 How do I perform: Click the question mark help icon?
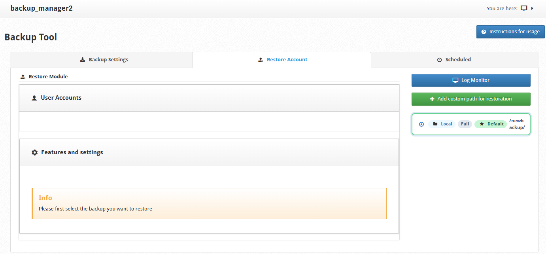(484, 32)
